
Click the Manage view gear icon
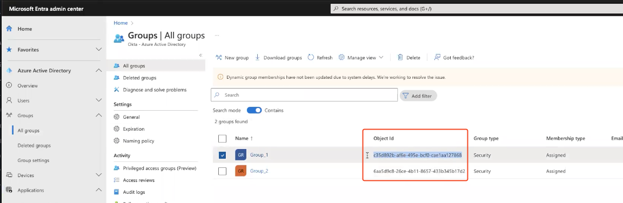pyautogui.click(x=341, y=58)
